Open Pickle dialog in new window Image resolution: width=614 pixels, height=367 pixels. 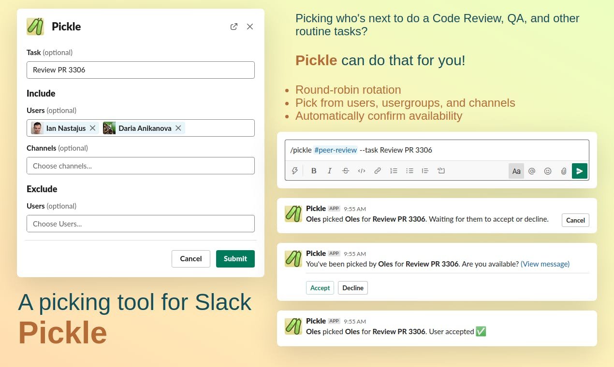(x=234, y=27)
